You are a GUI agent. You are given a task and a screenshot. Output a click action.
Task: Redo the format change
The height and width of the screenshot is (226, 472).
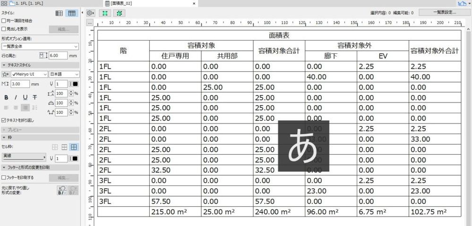click(x=73, y=191)
